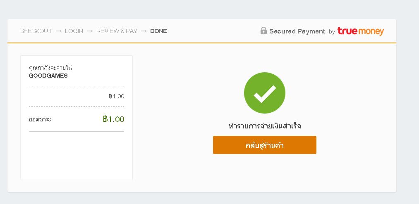Click the arrow before DONE step
This screenshot has height=204, width=419.
(x=144, y=31)
